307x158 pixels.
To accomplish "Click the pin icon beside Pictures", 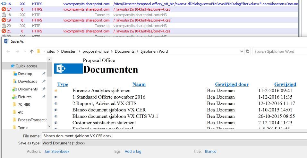I will tap(44, 97).
